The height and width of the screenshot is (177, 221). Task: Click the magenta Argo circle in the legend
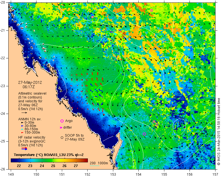coord(62,121)
